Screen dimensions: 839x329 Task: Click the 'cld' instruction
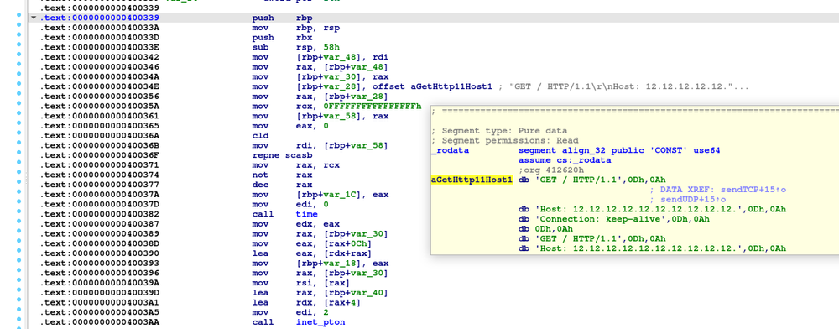tap(259, 136)
